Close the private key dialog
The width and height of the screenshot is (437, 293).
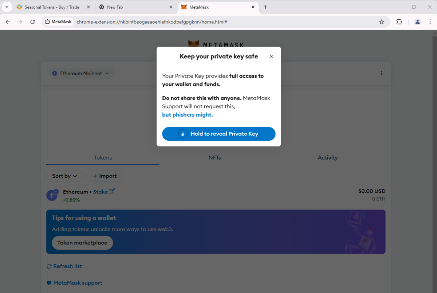[x=271, y=56]
